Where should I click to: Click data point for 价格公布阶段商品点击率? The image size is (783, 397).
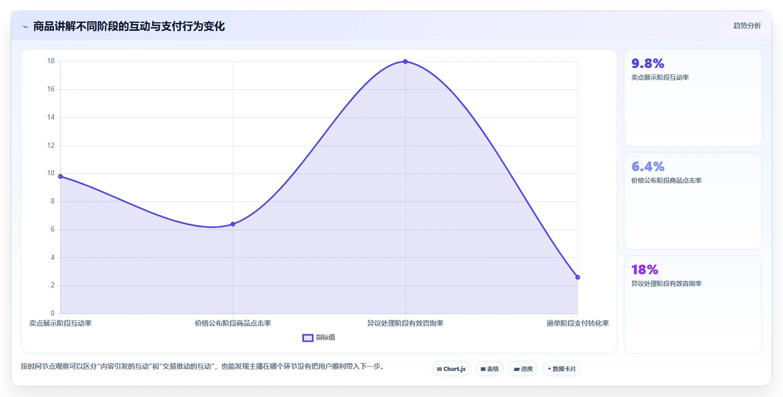pyautogui.click(x=233, y=224)
